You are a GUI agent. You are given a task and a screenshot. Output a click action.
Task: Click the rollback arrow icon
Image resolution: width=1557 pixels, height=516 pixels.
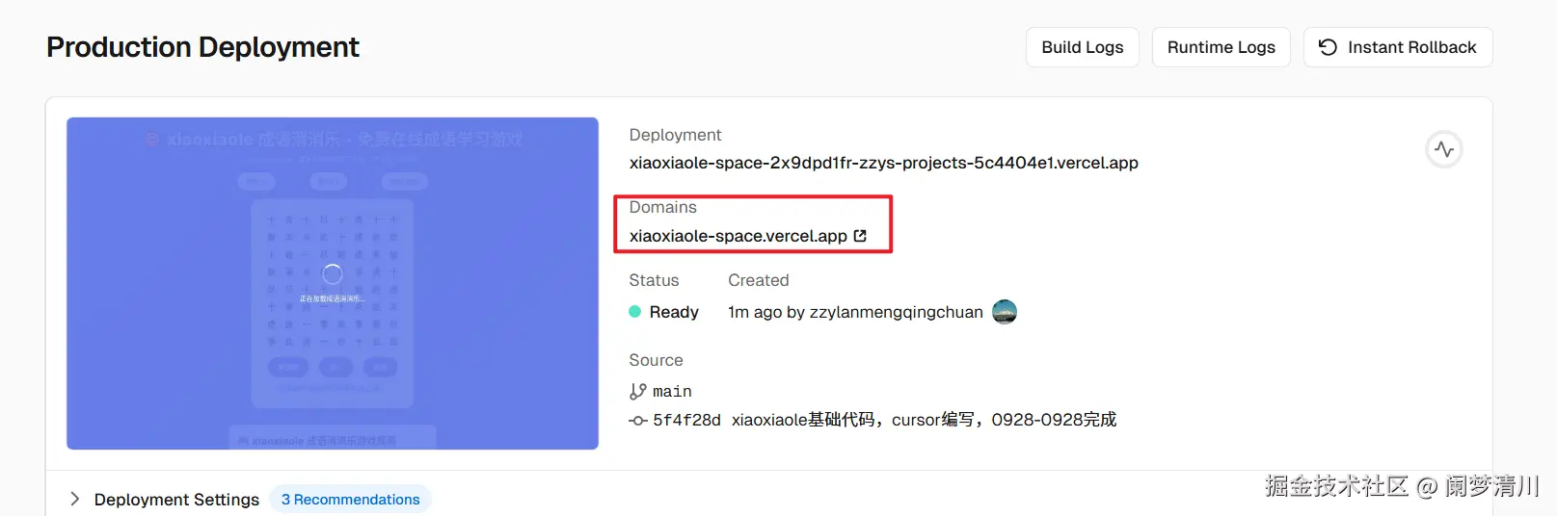pos(1328,47)
